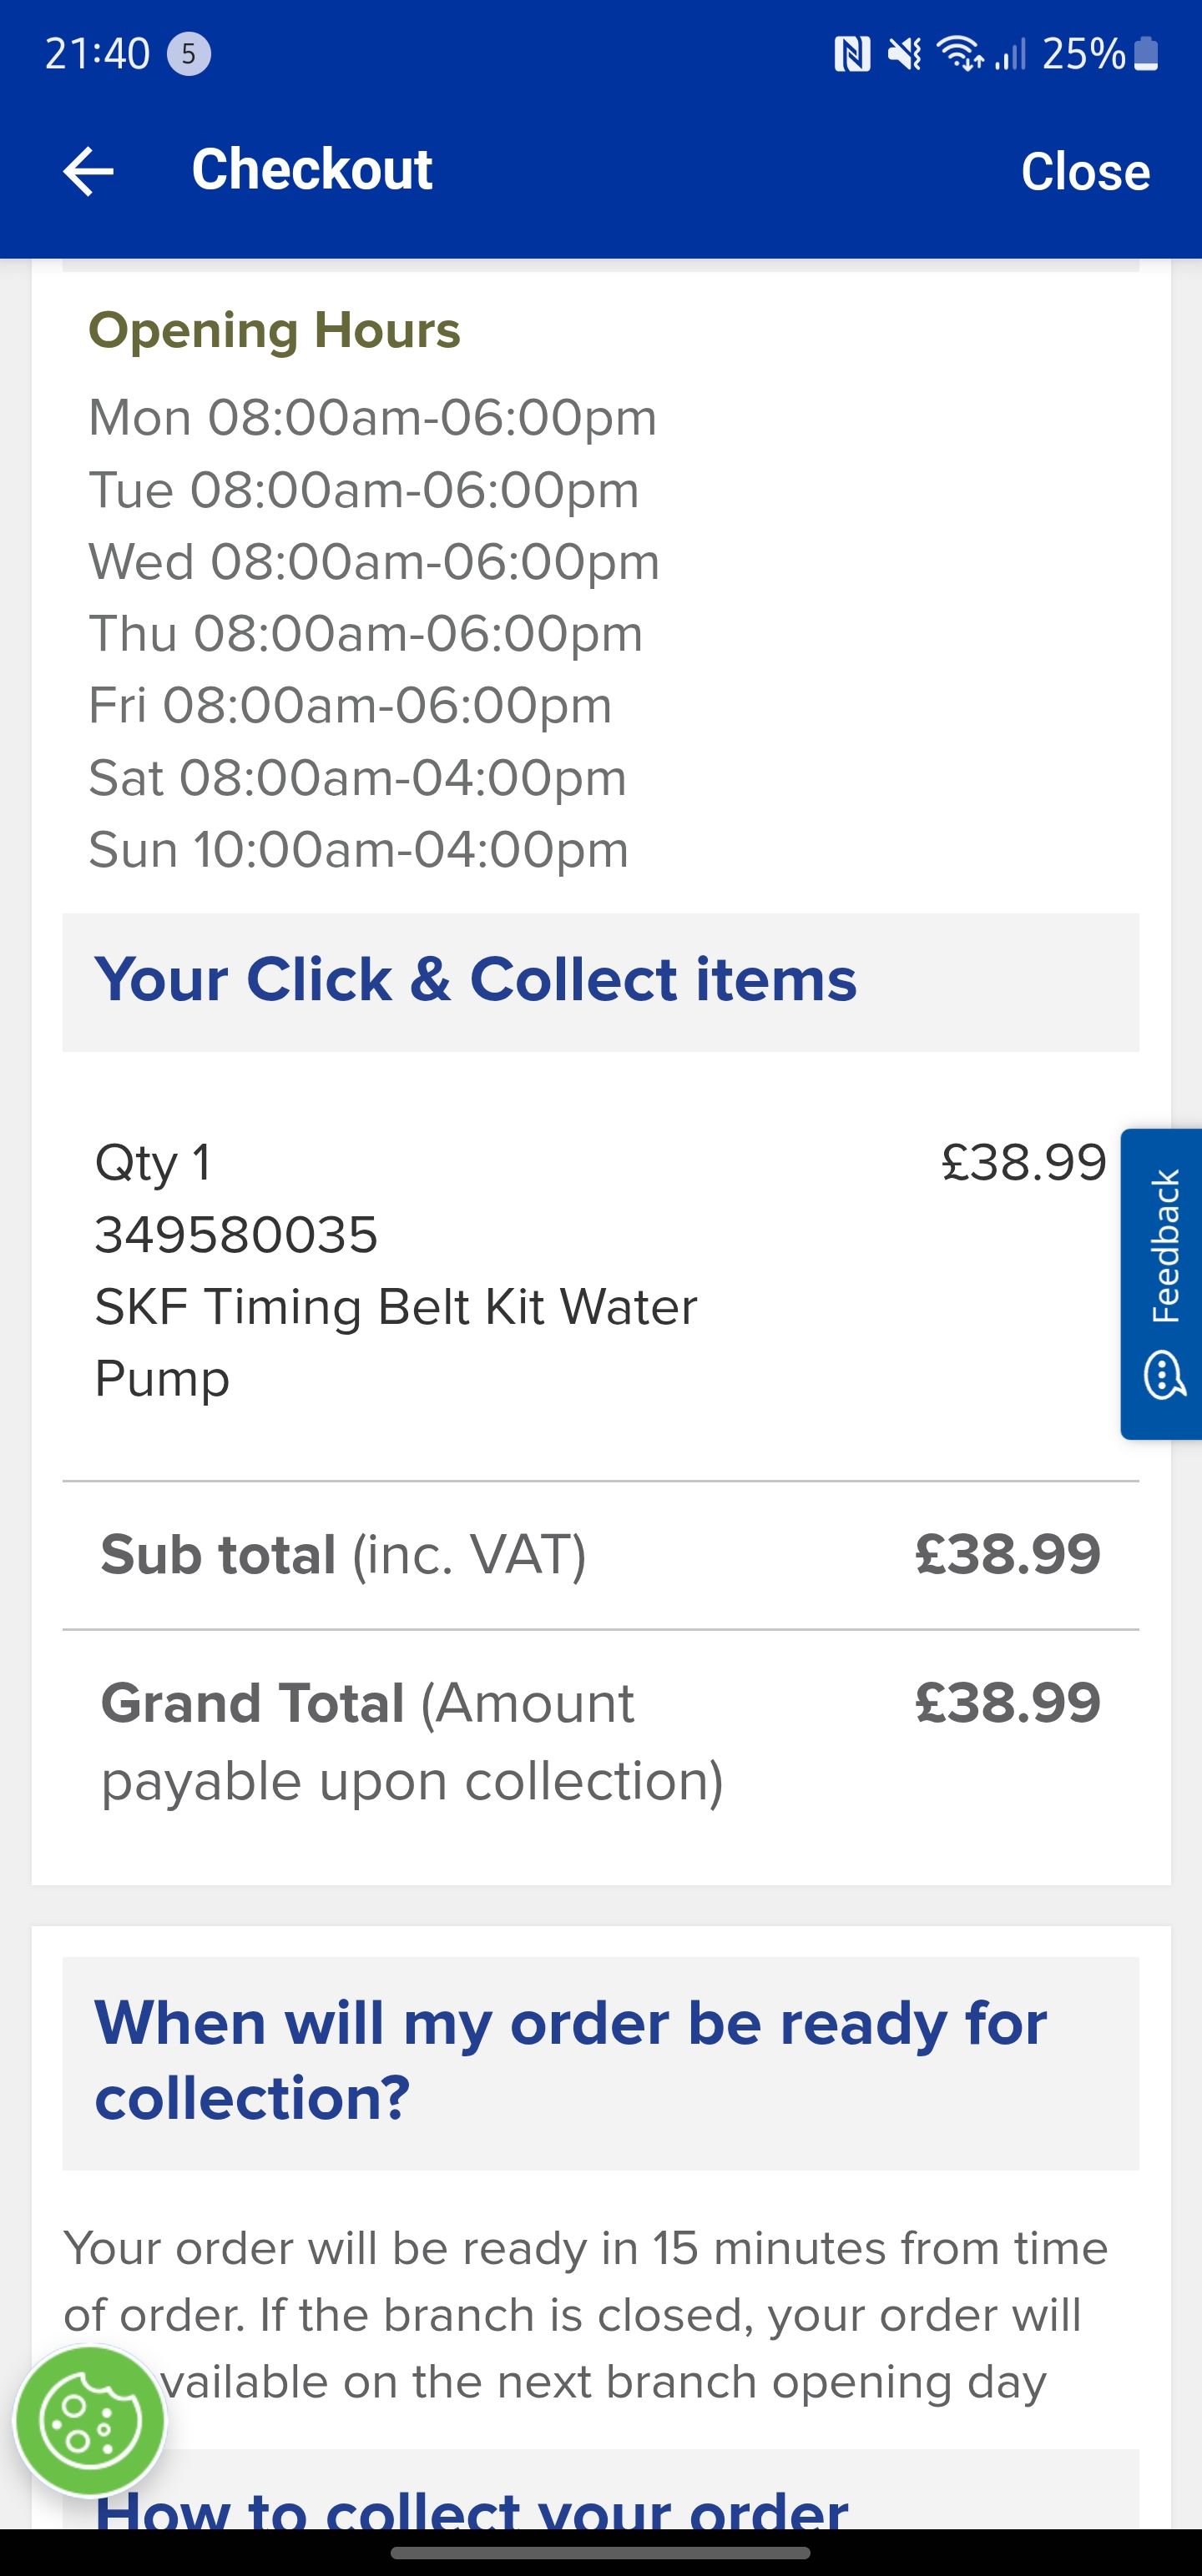This screenshot has width=1202, height=2576.
Task: Tap the muted sound status icon
Action: click(x=905, y=54)
